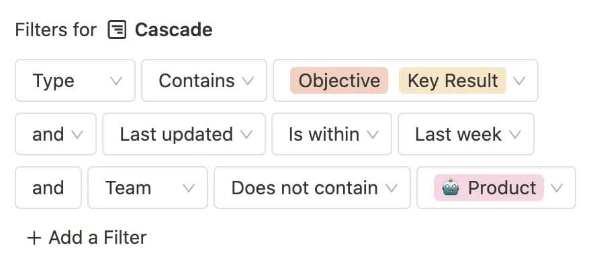Open the Type property dropdown

point(75,81)
